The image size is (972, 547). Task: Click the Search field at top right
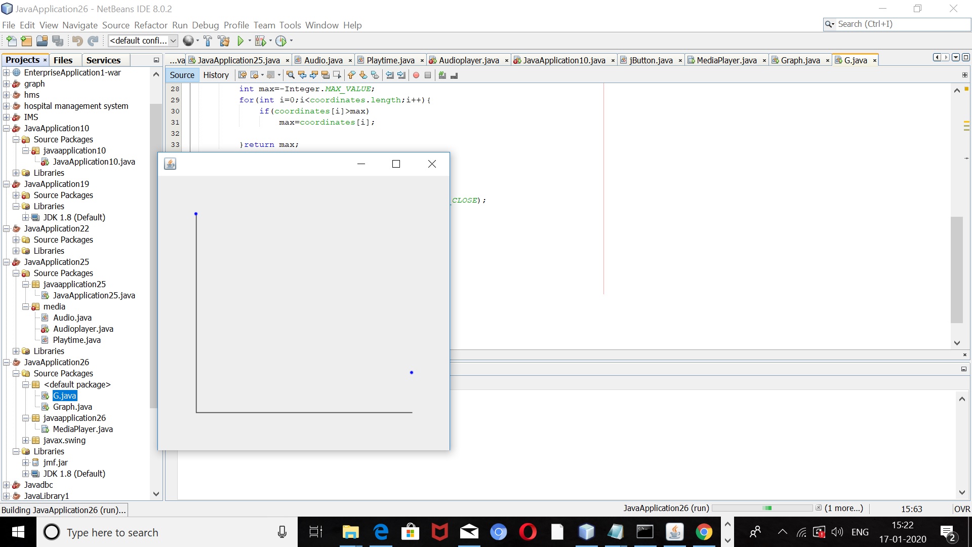click(896, 24)
